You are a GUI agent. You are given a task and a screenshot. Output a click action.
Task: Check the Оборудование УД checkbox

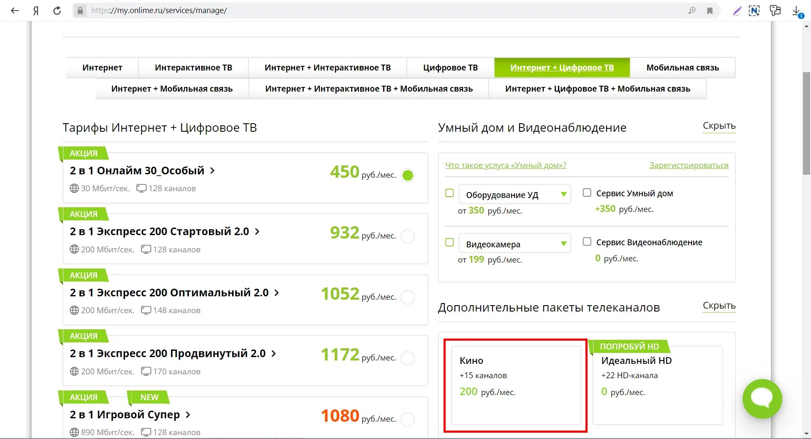click(449, 193)
